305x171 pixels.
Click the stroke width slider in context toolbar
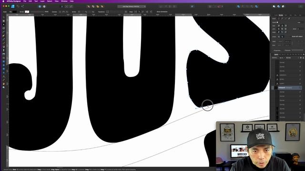pos(37,12)
